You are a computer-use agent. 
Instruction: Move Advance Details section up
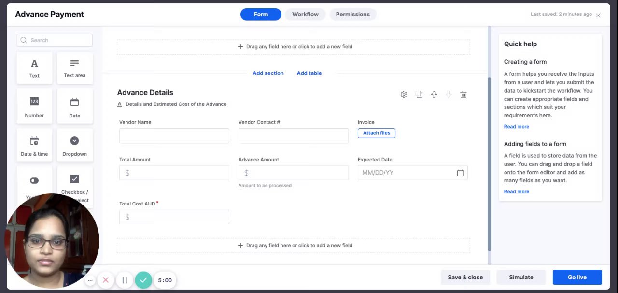(434, 95)
